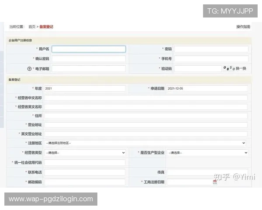Click the 工商注册日期 input field
262x210 pixels.
point(190,182)
